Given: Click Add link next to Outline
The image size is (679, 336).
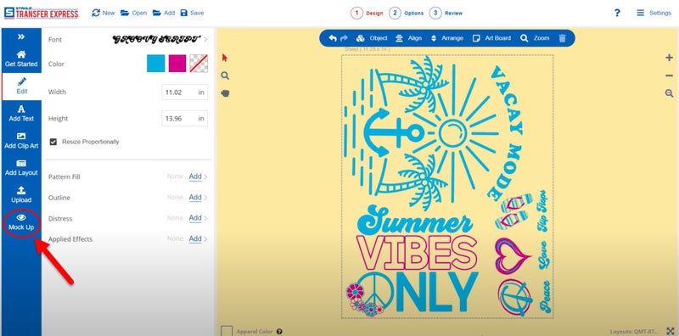Looking at the screenshot, I should coord(195,198).
